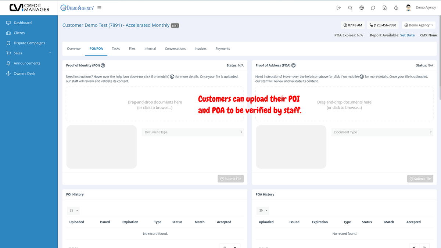Screen dimensions: 441x248
Task: Open the chat bubble icon
Action: click(373, 8)
